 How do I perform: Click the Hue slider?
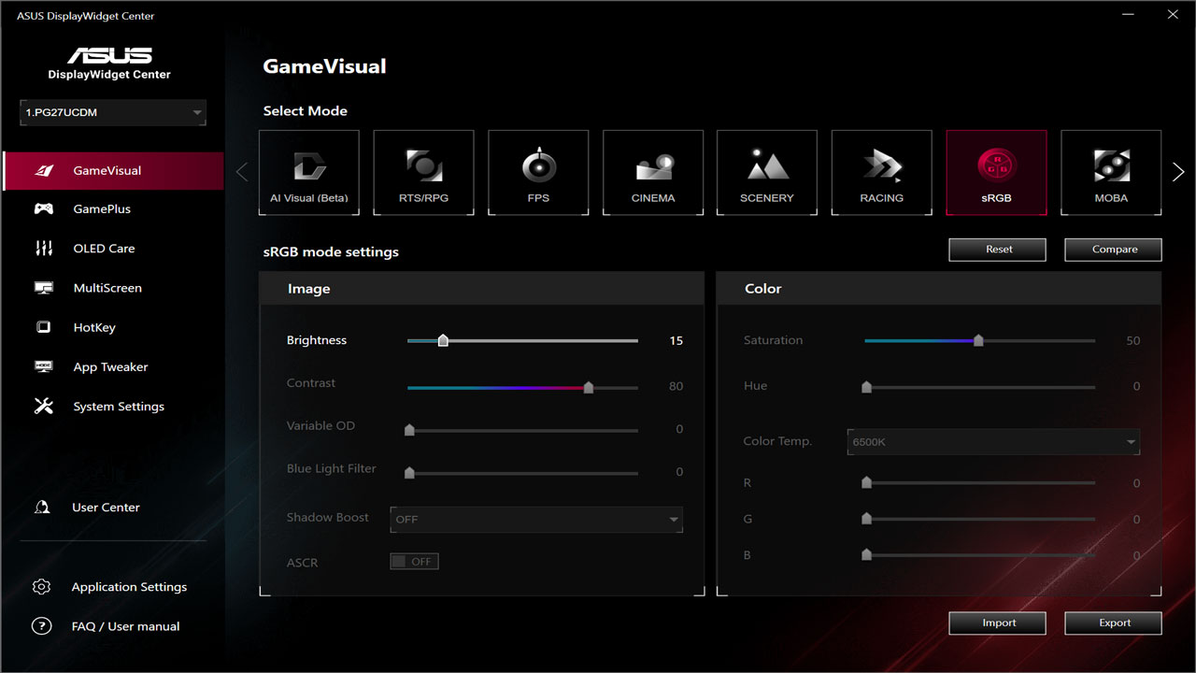[978, 387]
